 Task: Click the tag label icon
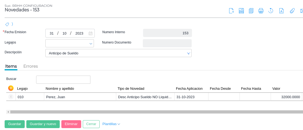7,24
